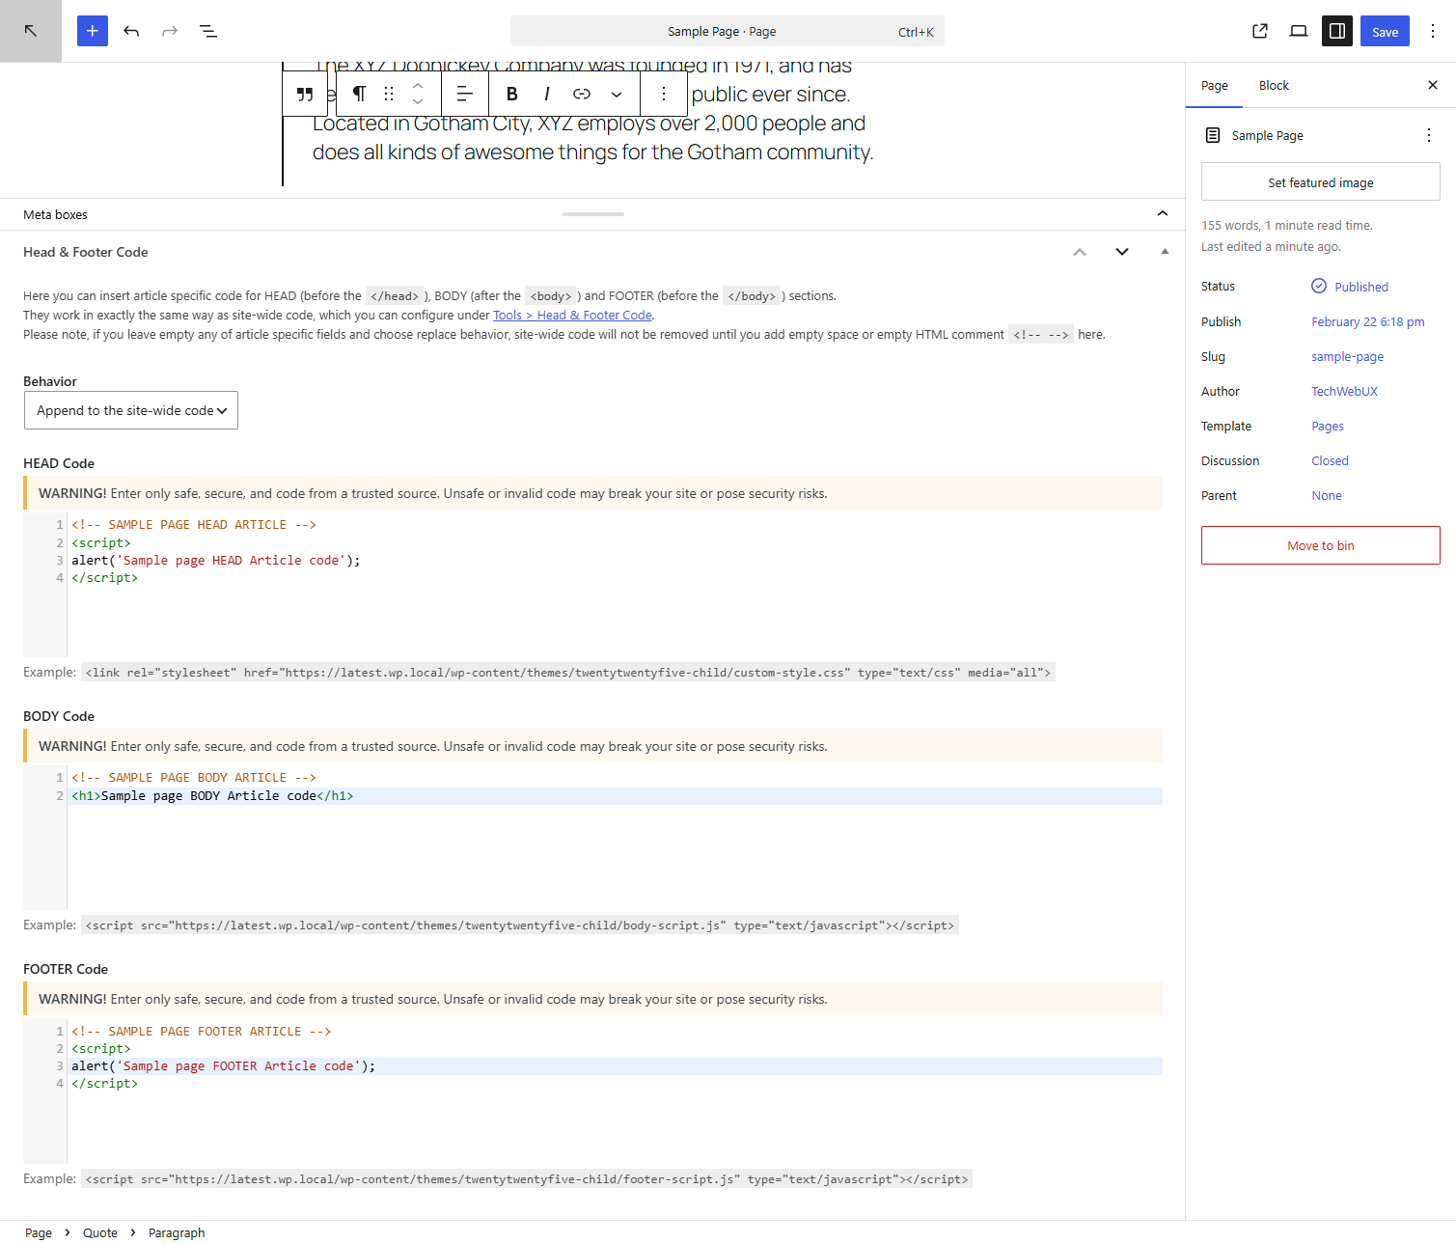
Task: Apply italic formatting to text
Action: pos(547,94)
